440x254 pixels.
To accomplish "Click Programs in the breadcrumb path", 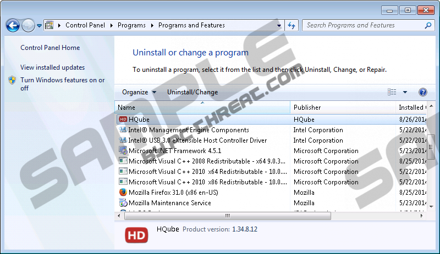I will coord(131,25).
